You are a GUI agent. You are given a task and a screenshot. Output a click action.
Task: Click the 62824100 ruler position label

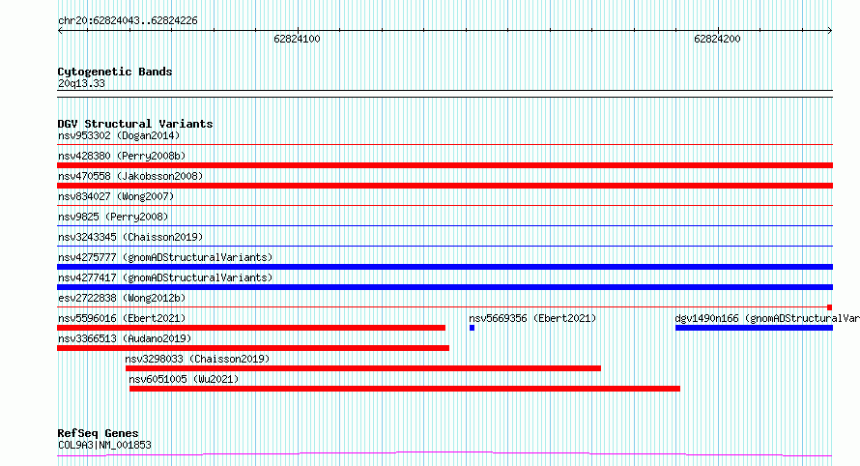coord(297,39)
